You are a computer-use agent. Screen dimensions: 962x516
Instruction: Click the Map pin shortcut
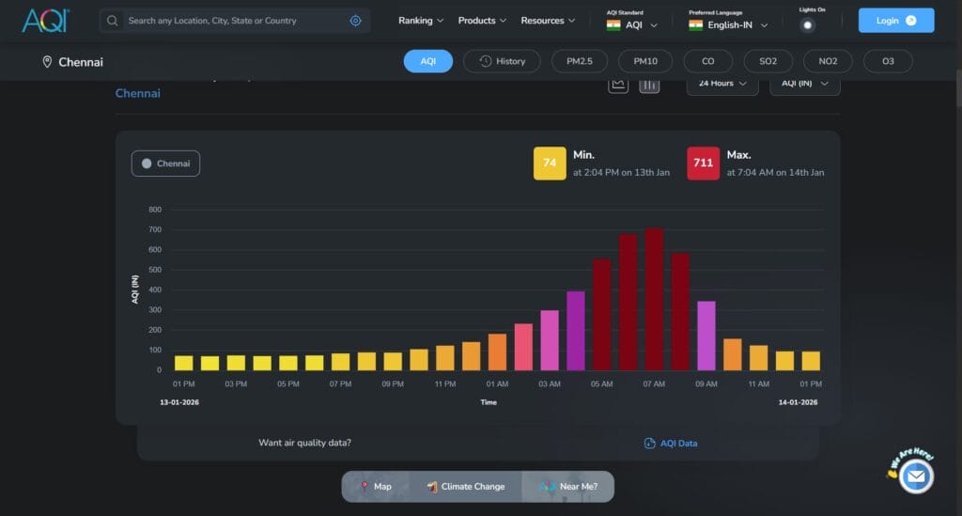(375, 487)
